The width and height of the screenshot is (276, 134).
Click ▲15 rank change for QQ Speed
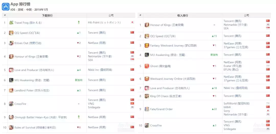214,36
